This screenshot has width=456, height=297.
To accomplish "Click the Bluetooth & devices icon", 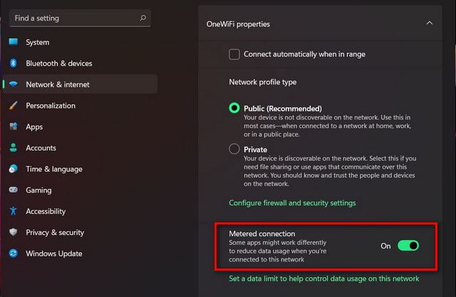I will [x=13, y=63].
